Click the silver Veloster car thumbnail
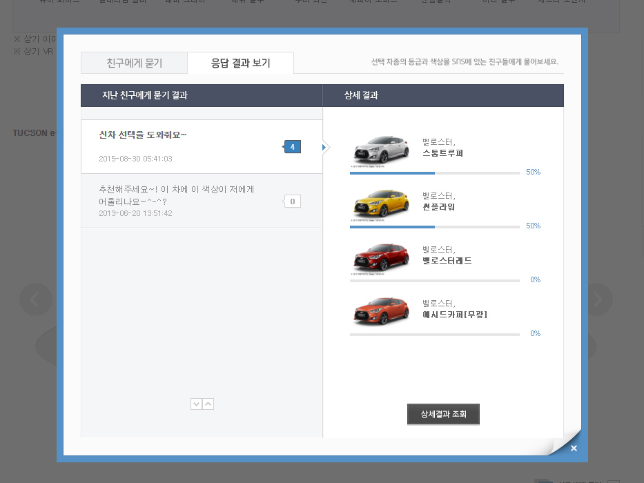This screenshot has height=483, width=644. [380, 149]
